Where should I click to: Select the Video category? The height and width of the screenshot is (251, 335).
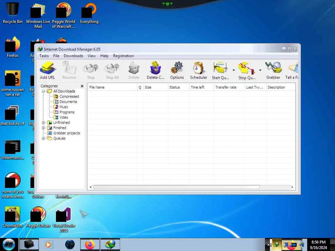point(61,117)
